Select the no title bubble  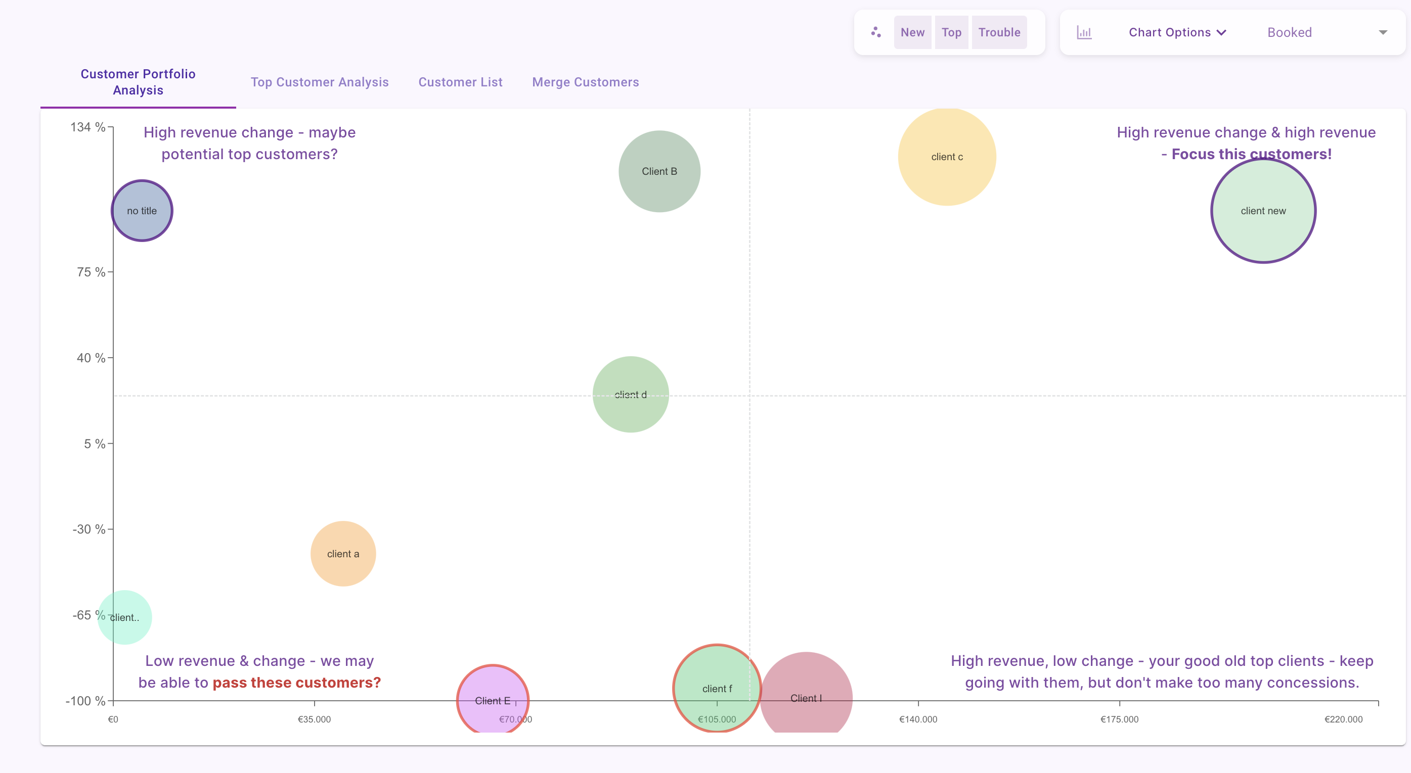[142, 211]
